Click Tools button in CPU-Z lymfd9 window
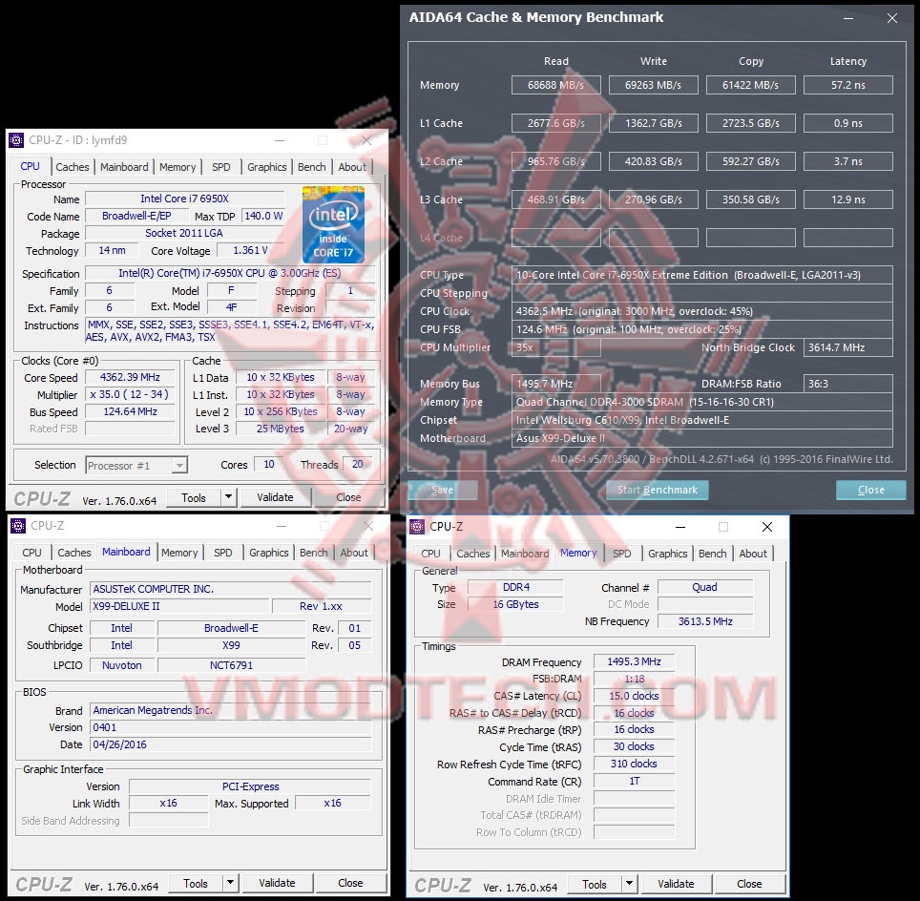920x901 pixels. [194, 498]
